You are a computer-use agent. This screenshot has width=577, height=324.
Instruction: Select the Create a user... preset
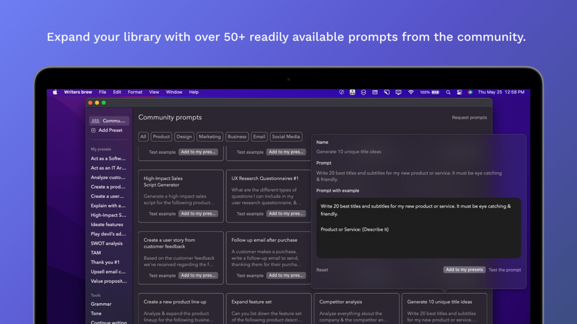pyautogui.click(x=107, y=196)
